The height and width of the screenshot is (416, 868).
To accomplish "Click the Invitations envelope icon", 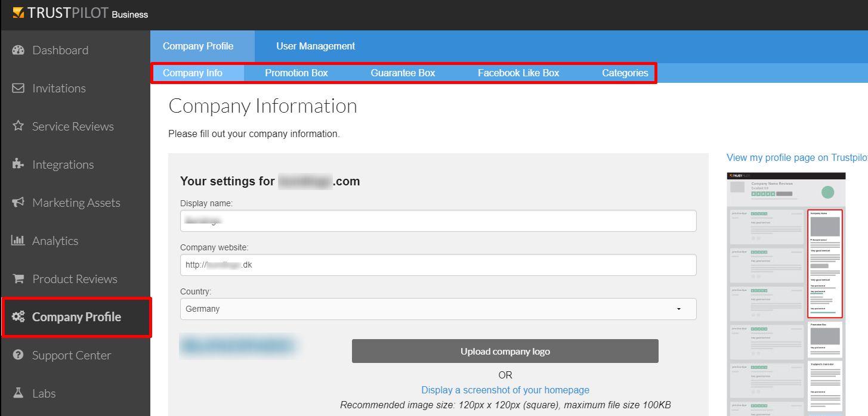I will (x=18, y=88).
